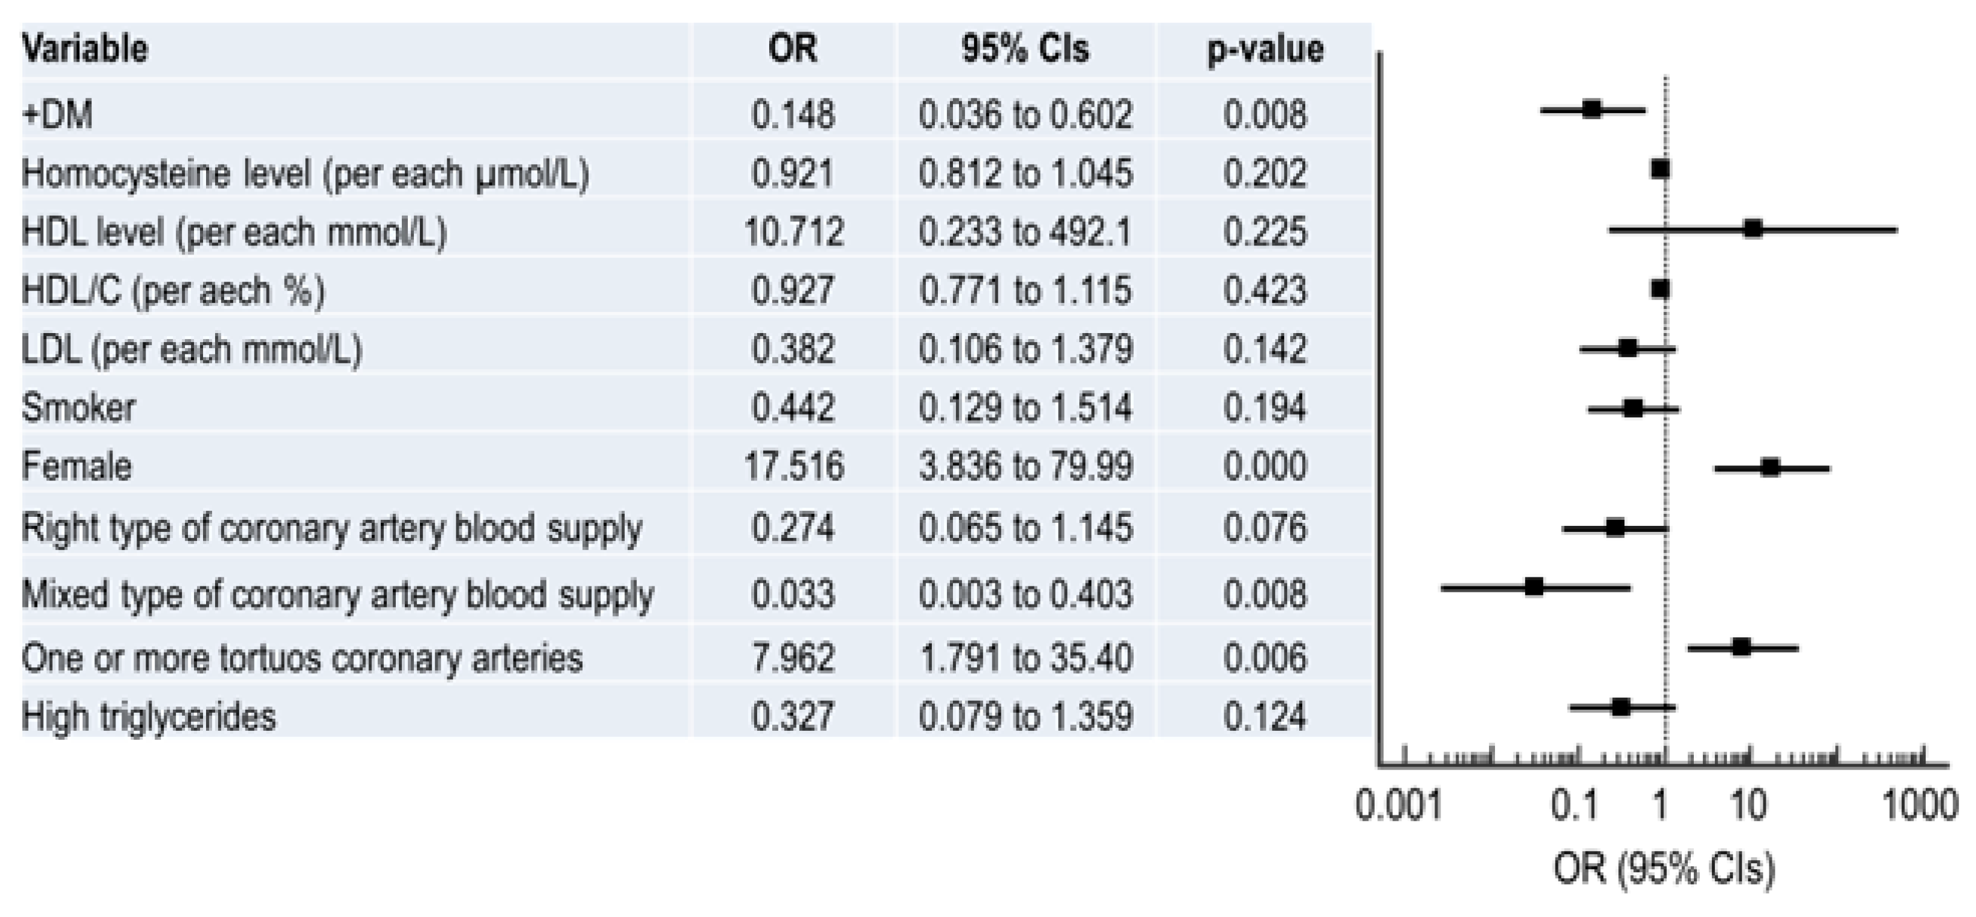Click the Homocysteine level row label
The width and height of the screenshot is (1976, 917).
pos(305,173)
